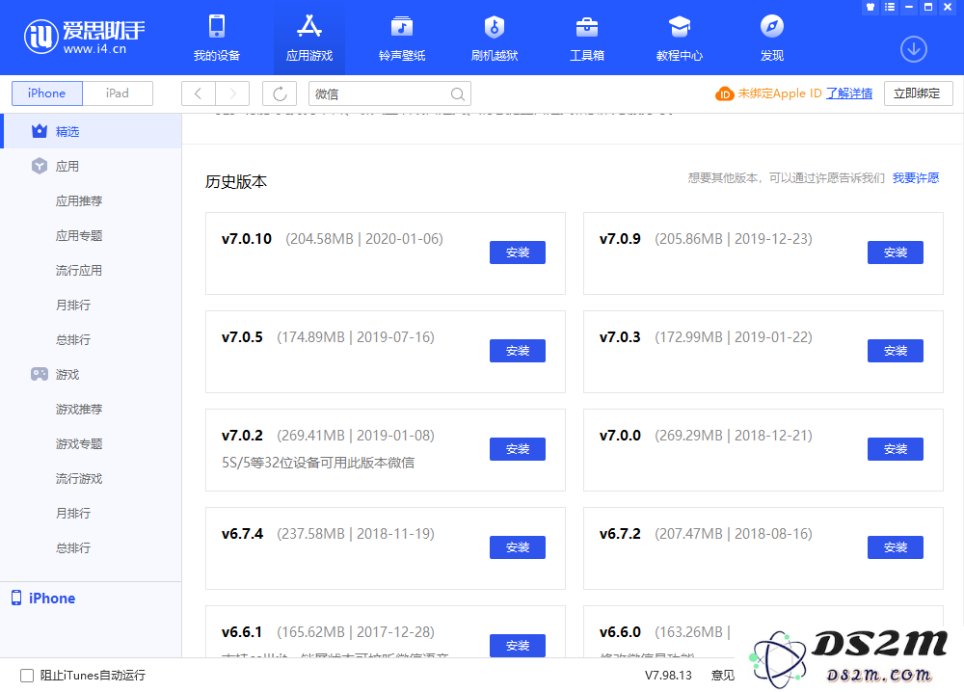Click the 爱思助手 i4 logo
The image size is (964, 692).
click(84, 37)
